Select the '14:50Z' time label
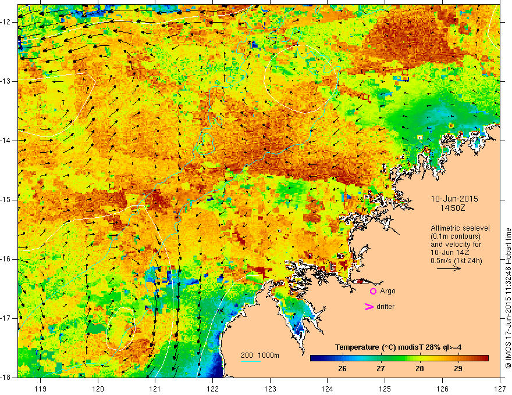The height and width of the screenshot is (395, 512). (x=452, y=208)
